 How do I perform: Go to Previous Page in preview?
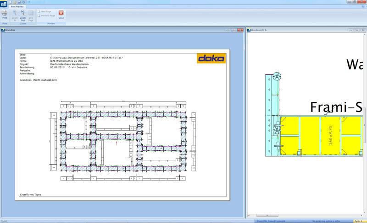47,15
